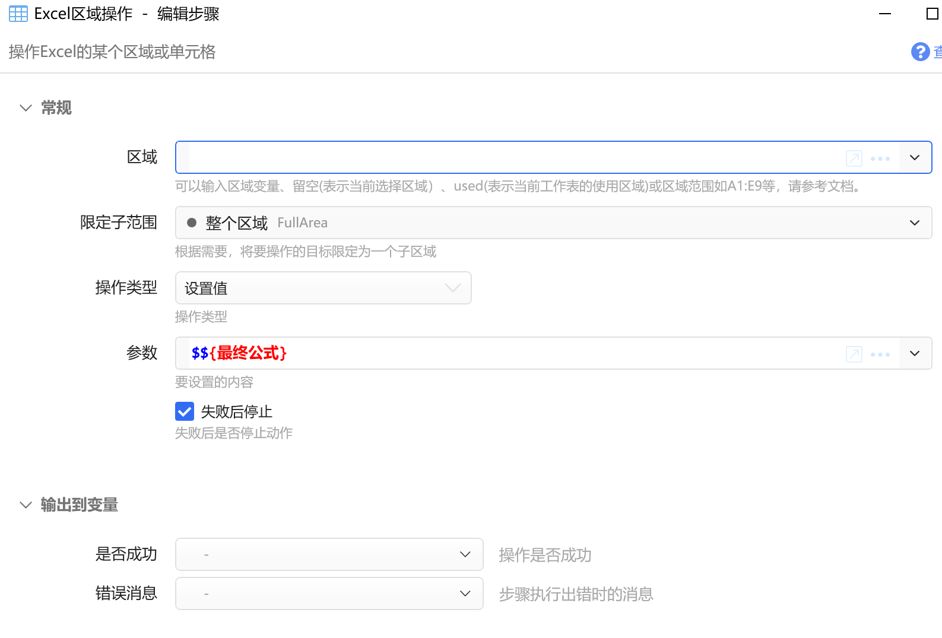This screenshot has height=638, width=942.
Task: Open the 参数 field dropdown arrow
Action: (x=915, y=354)
